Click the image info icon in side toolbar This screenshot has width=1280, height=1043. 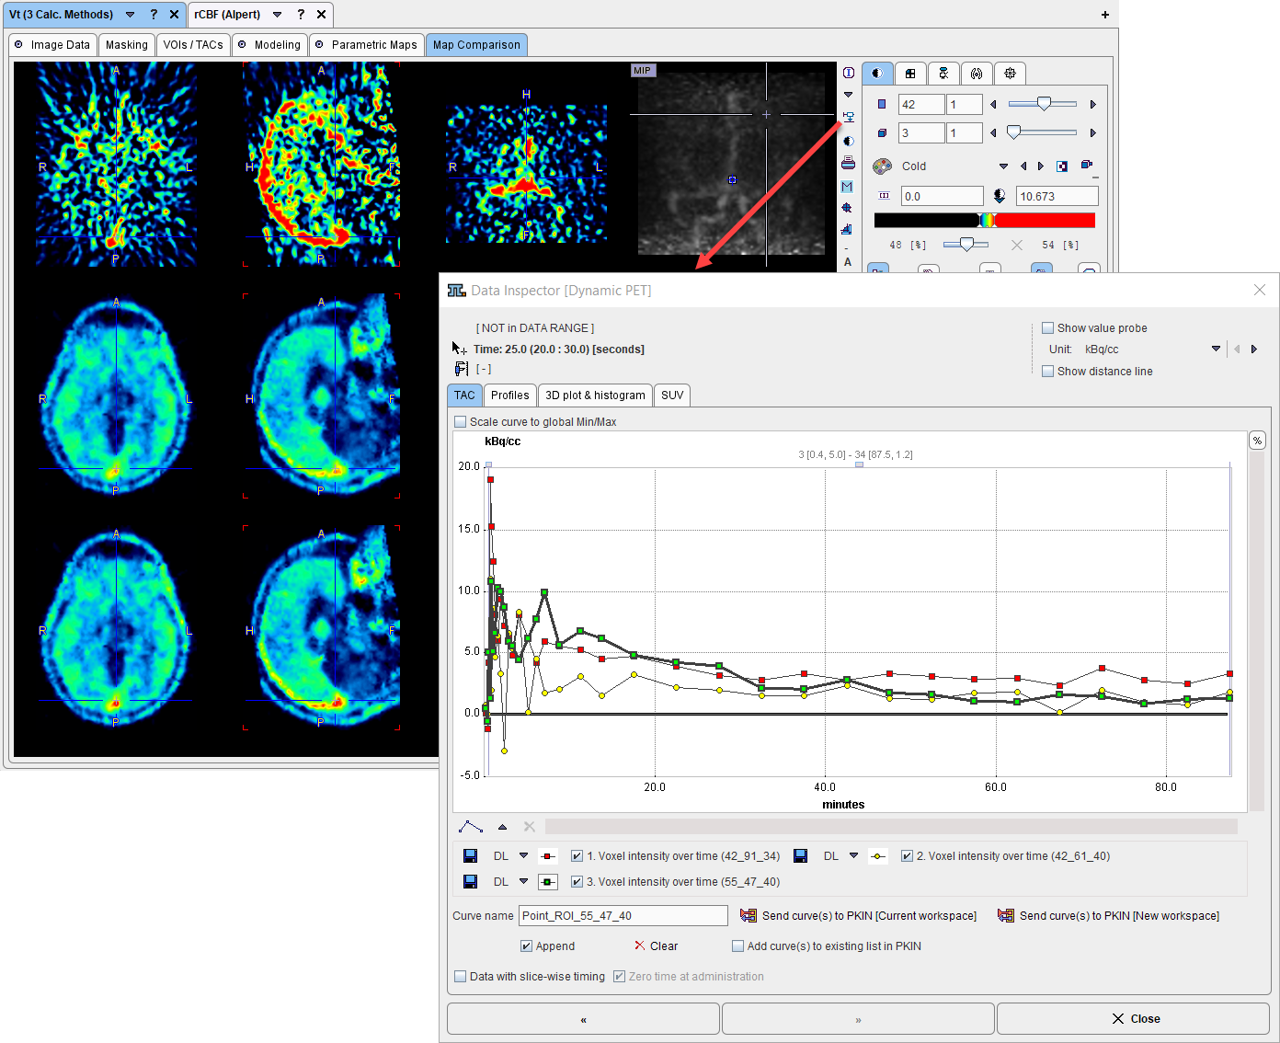tap(848, 73)
